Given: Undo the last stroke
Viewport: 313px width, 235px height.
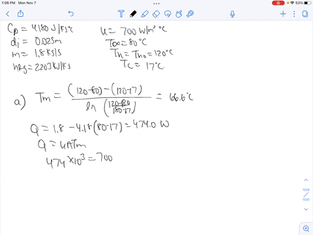Looking at the screenshot, I should 71,14.
